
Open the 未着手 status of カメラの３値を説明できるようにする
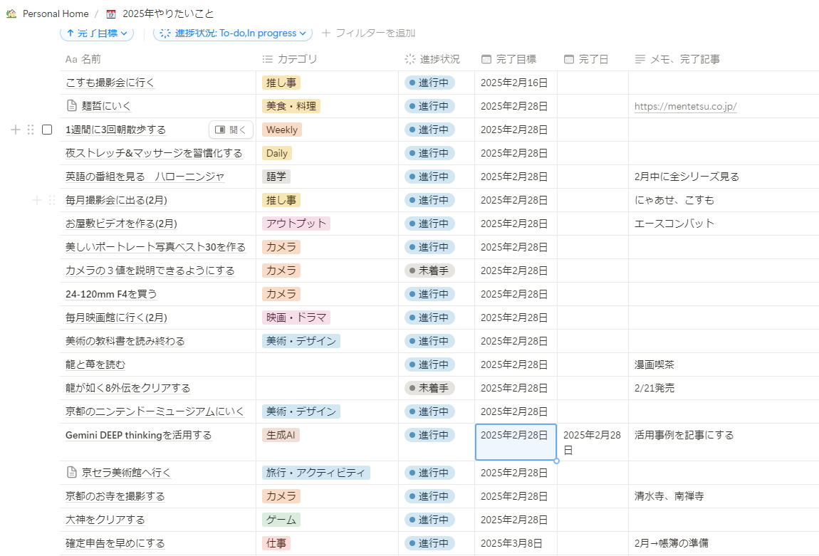click(429, 271)
